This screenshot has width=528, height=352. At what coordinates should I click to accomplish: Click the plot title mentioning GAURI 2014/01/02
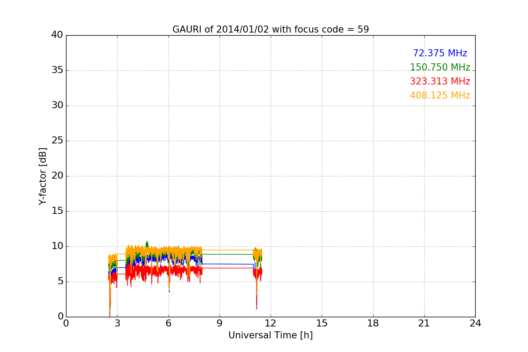271,29
